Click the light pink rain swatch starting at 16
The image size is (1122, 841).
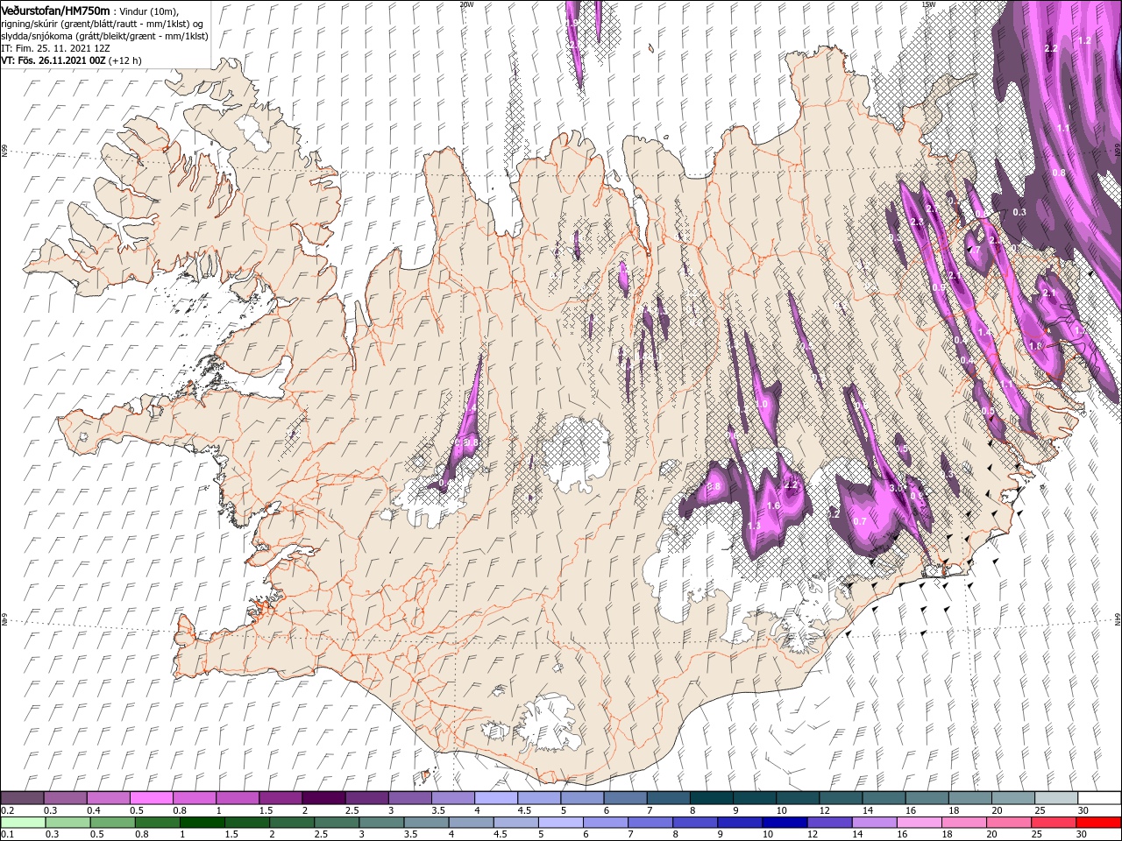[x=919, y=823]
